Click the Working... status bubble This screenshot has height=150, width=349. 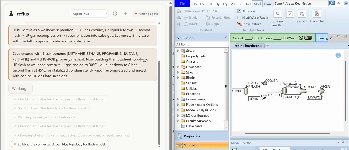(20, 88)
